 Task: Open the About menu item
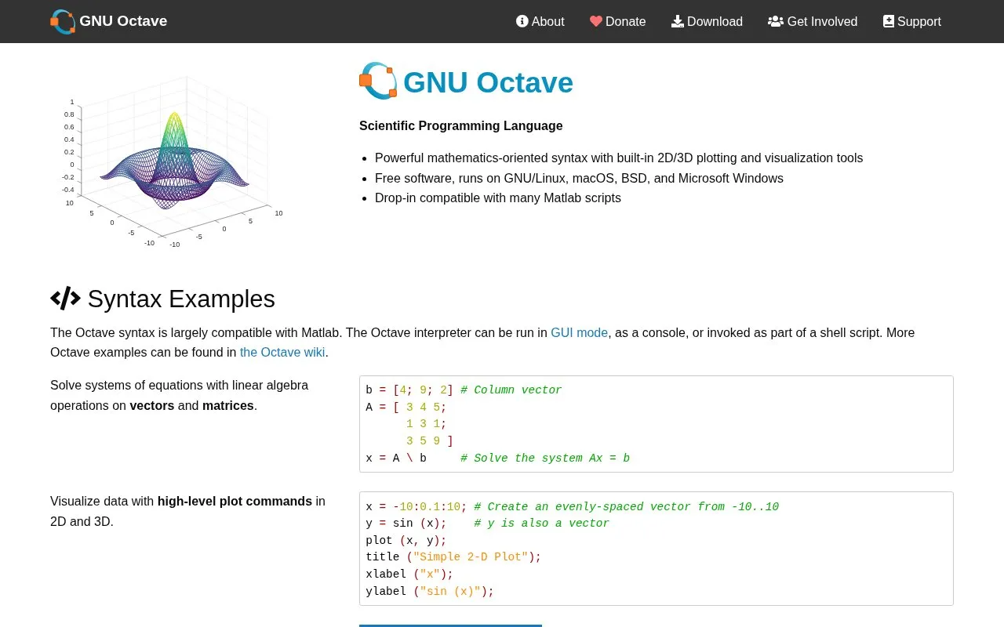(x=540, y=21)
